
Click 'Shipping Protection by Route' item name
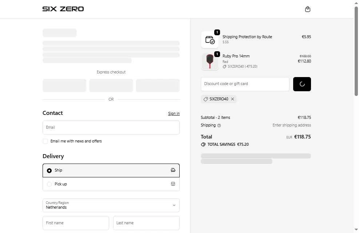coord(247,37)
